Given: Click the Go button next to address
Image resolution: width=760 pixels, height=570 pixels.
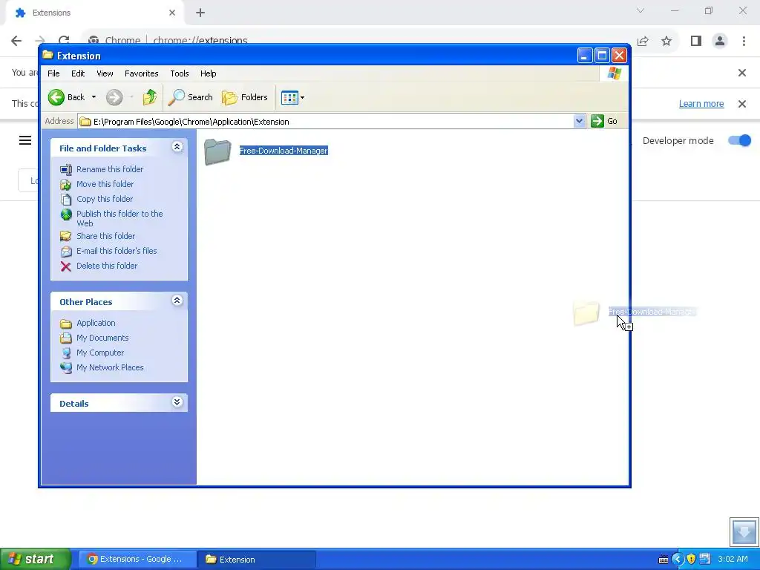Looking at the screenshot, I should (604, 121).
